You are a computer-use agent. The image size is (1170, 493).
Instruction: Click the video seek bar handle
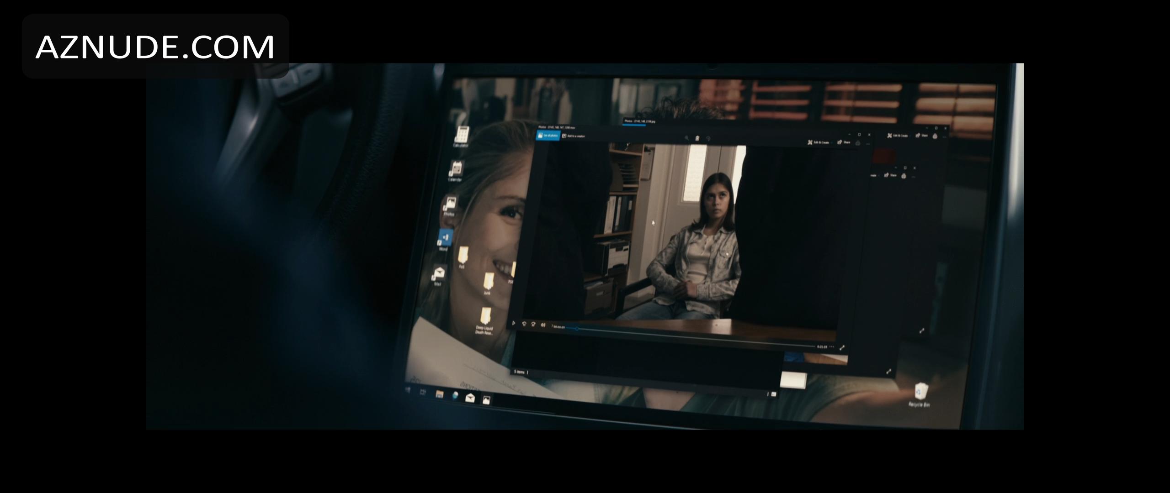point(577,329)
